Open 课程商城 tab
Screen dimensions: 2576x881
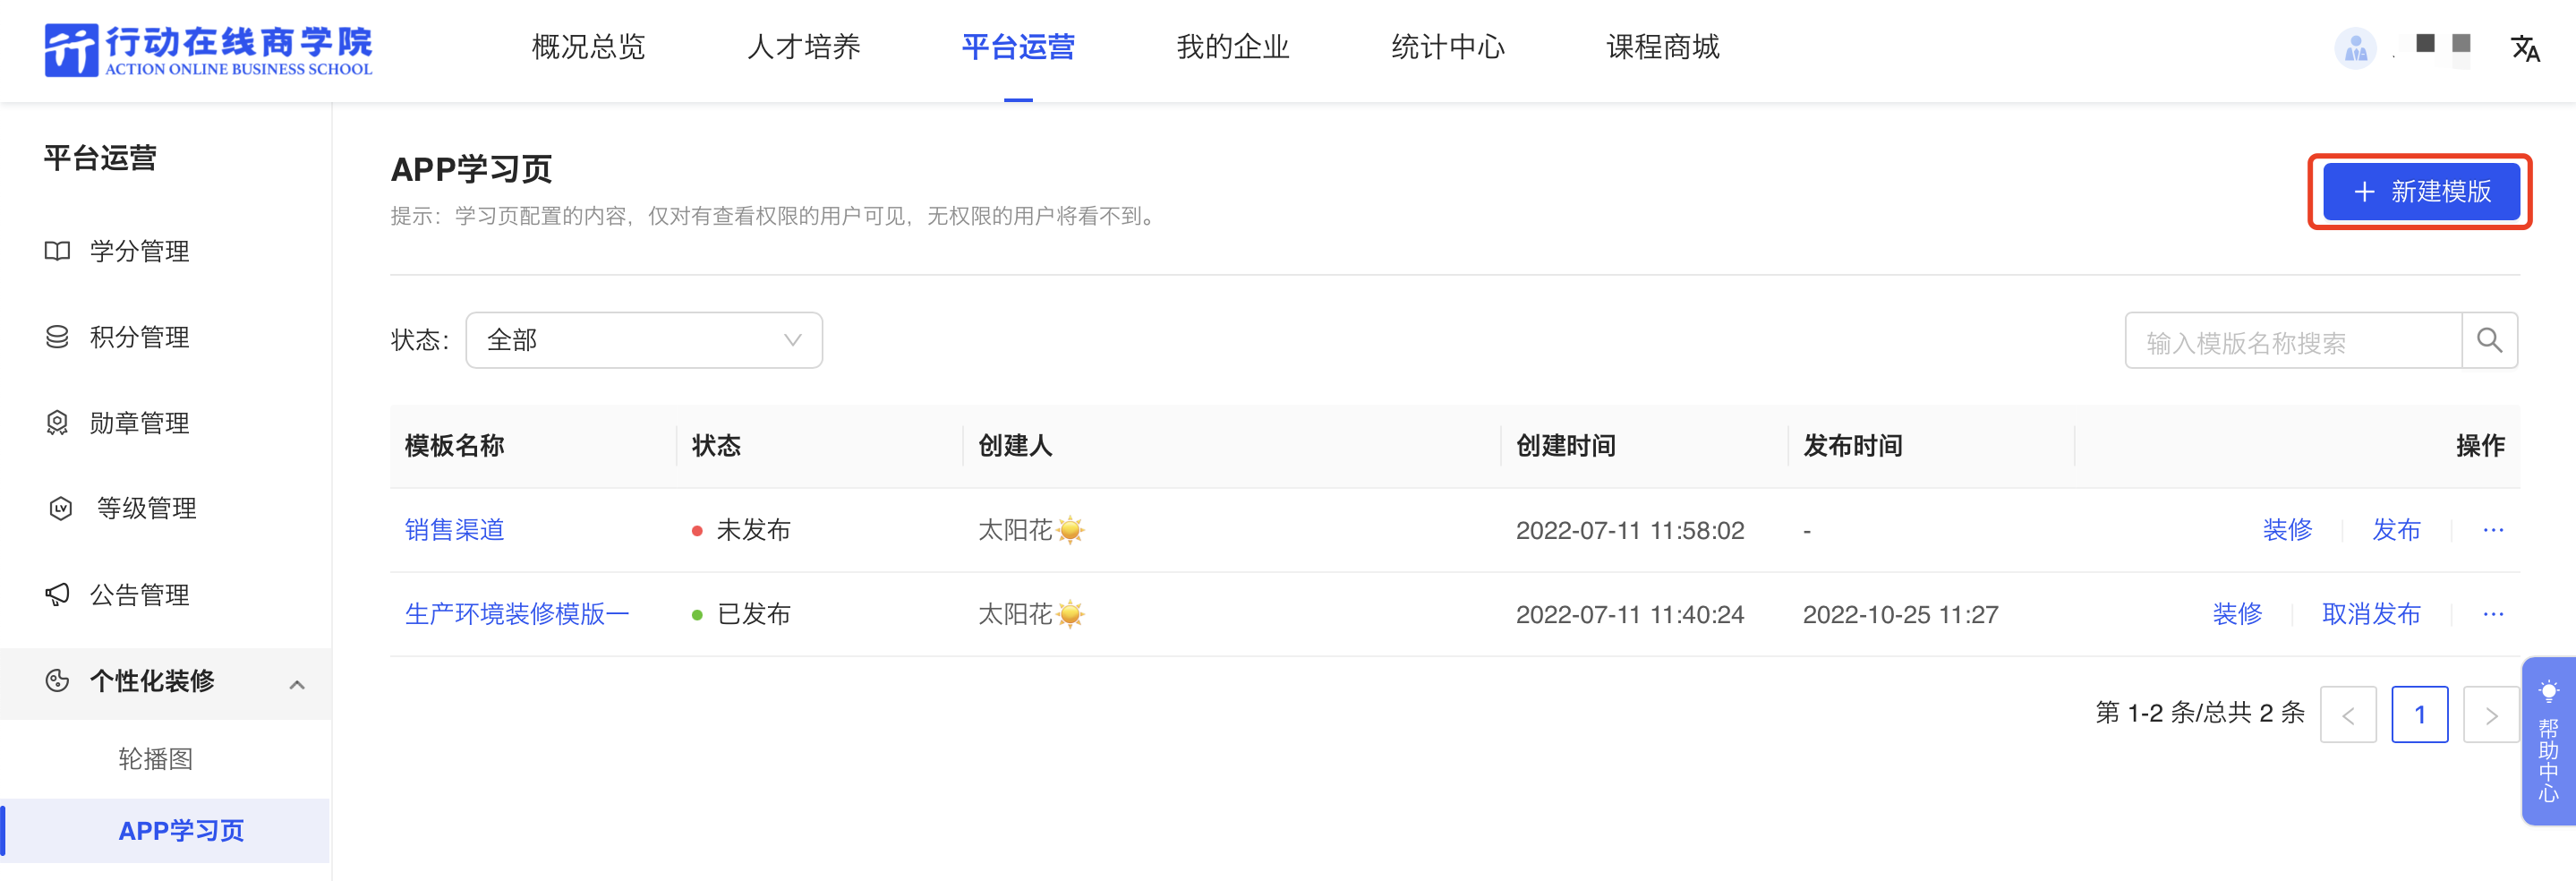(x=1662, y=47)
